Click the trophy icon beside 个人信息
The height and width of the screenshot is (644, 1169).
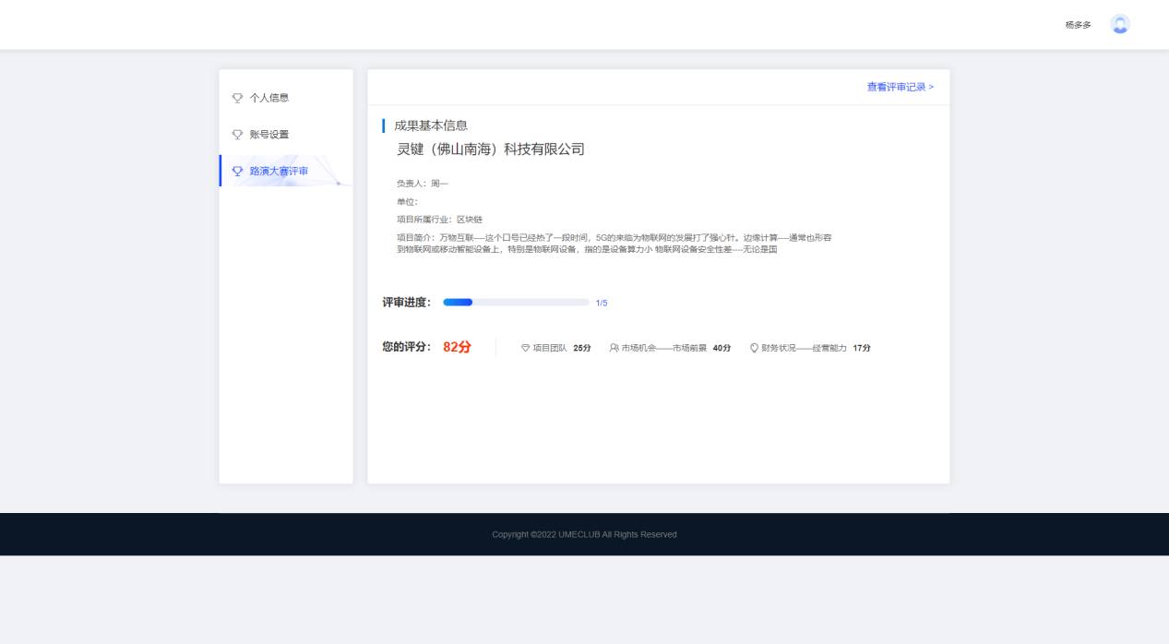pos(237,98)
